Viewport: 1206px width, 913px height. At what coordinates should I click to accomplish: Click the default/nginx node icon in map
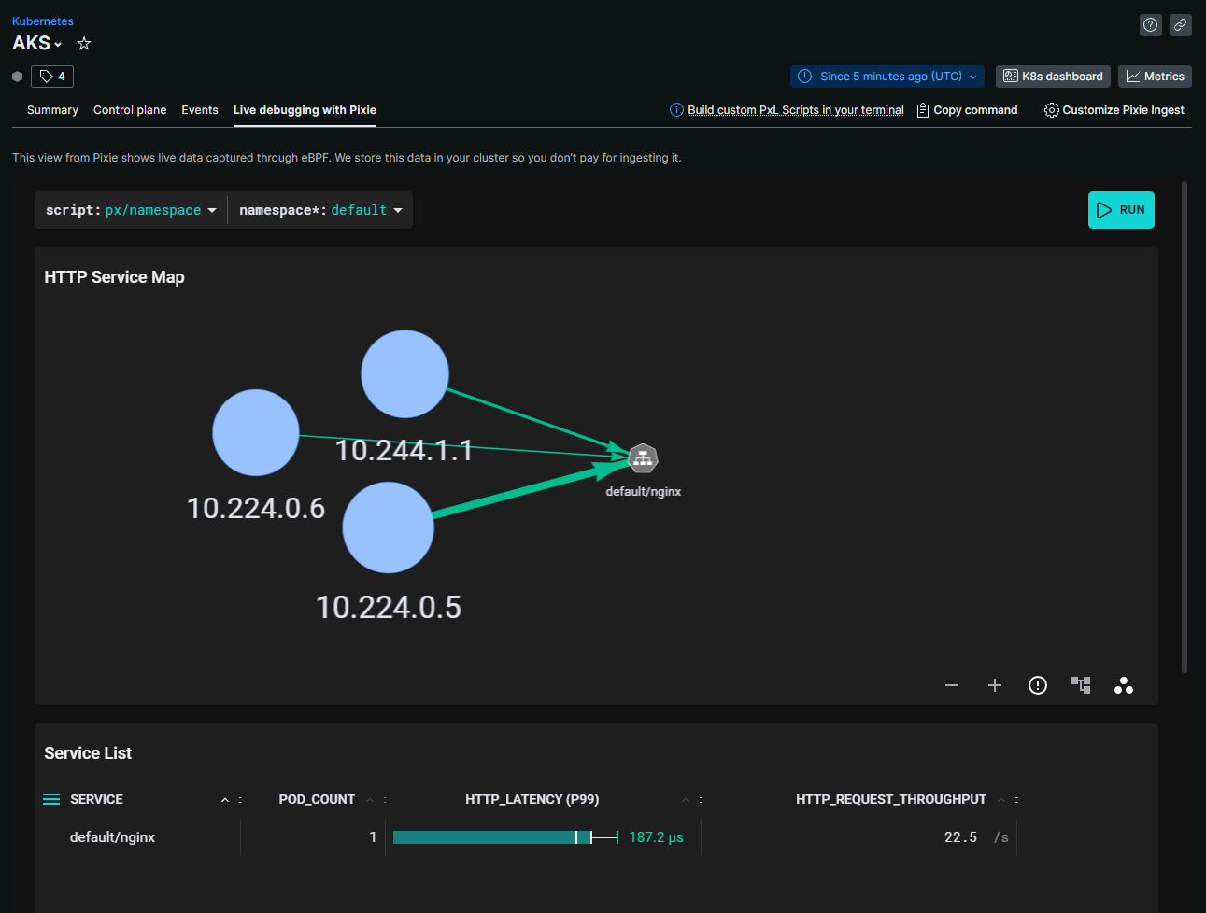(x=643, y=458)
